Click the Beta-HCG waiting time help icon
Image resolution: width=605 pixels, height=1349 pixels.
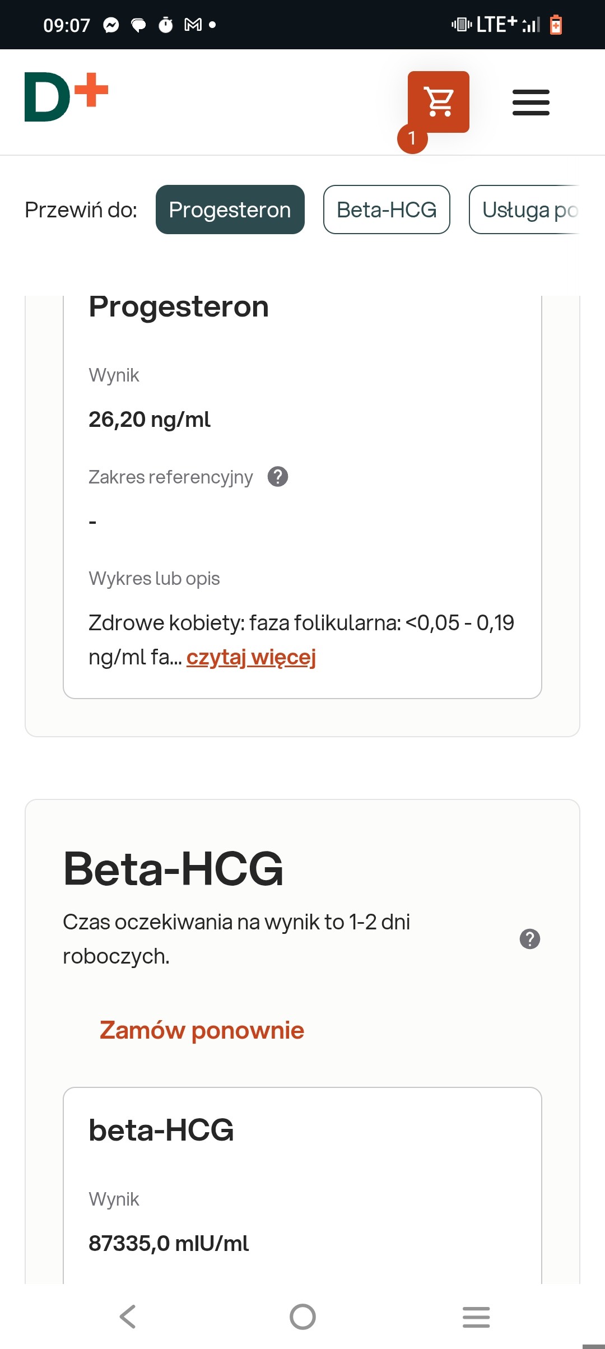(x=529, y=939)
